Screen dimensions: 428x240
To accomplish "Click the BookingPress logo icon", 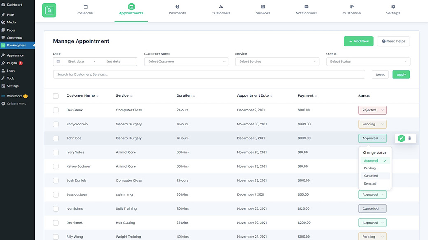I will coord(49,10).
